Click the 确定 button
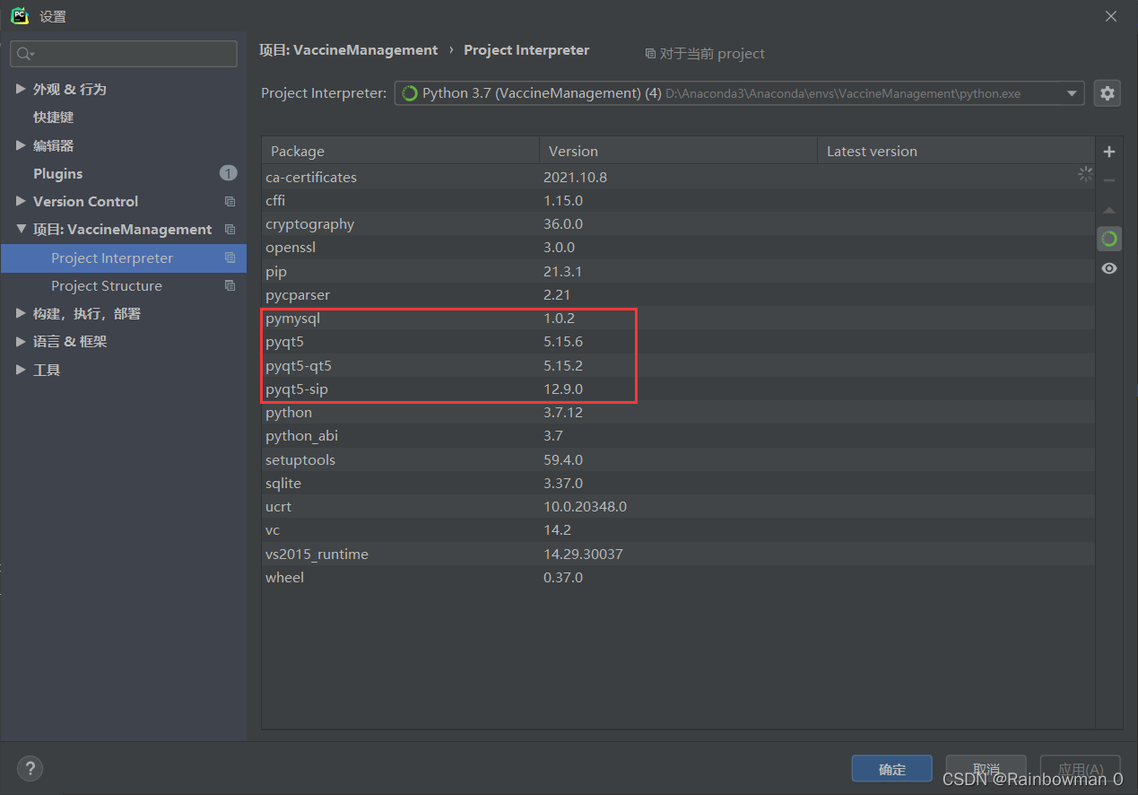The height and width of the screenshot is (795, 1138). click(891, 769)
